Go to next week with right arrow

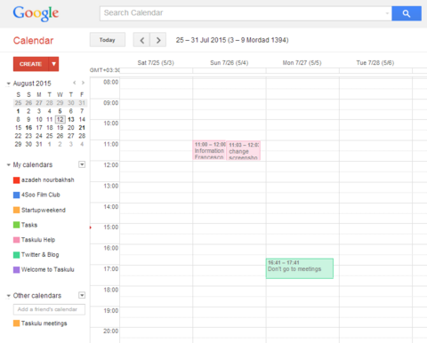(158, 40)
